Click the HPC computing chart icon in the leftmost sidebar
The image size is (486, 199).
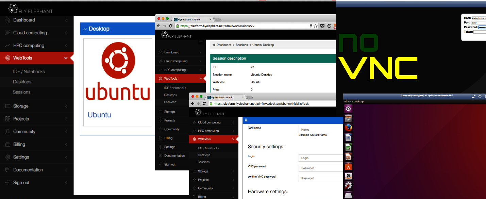[8, 46]
